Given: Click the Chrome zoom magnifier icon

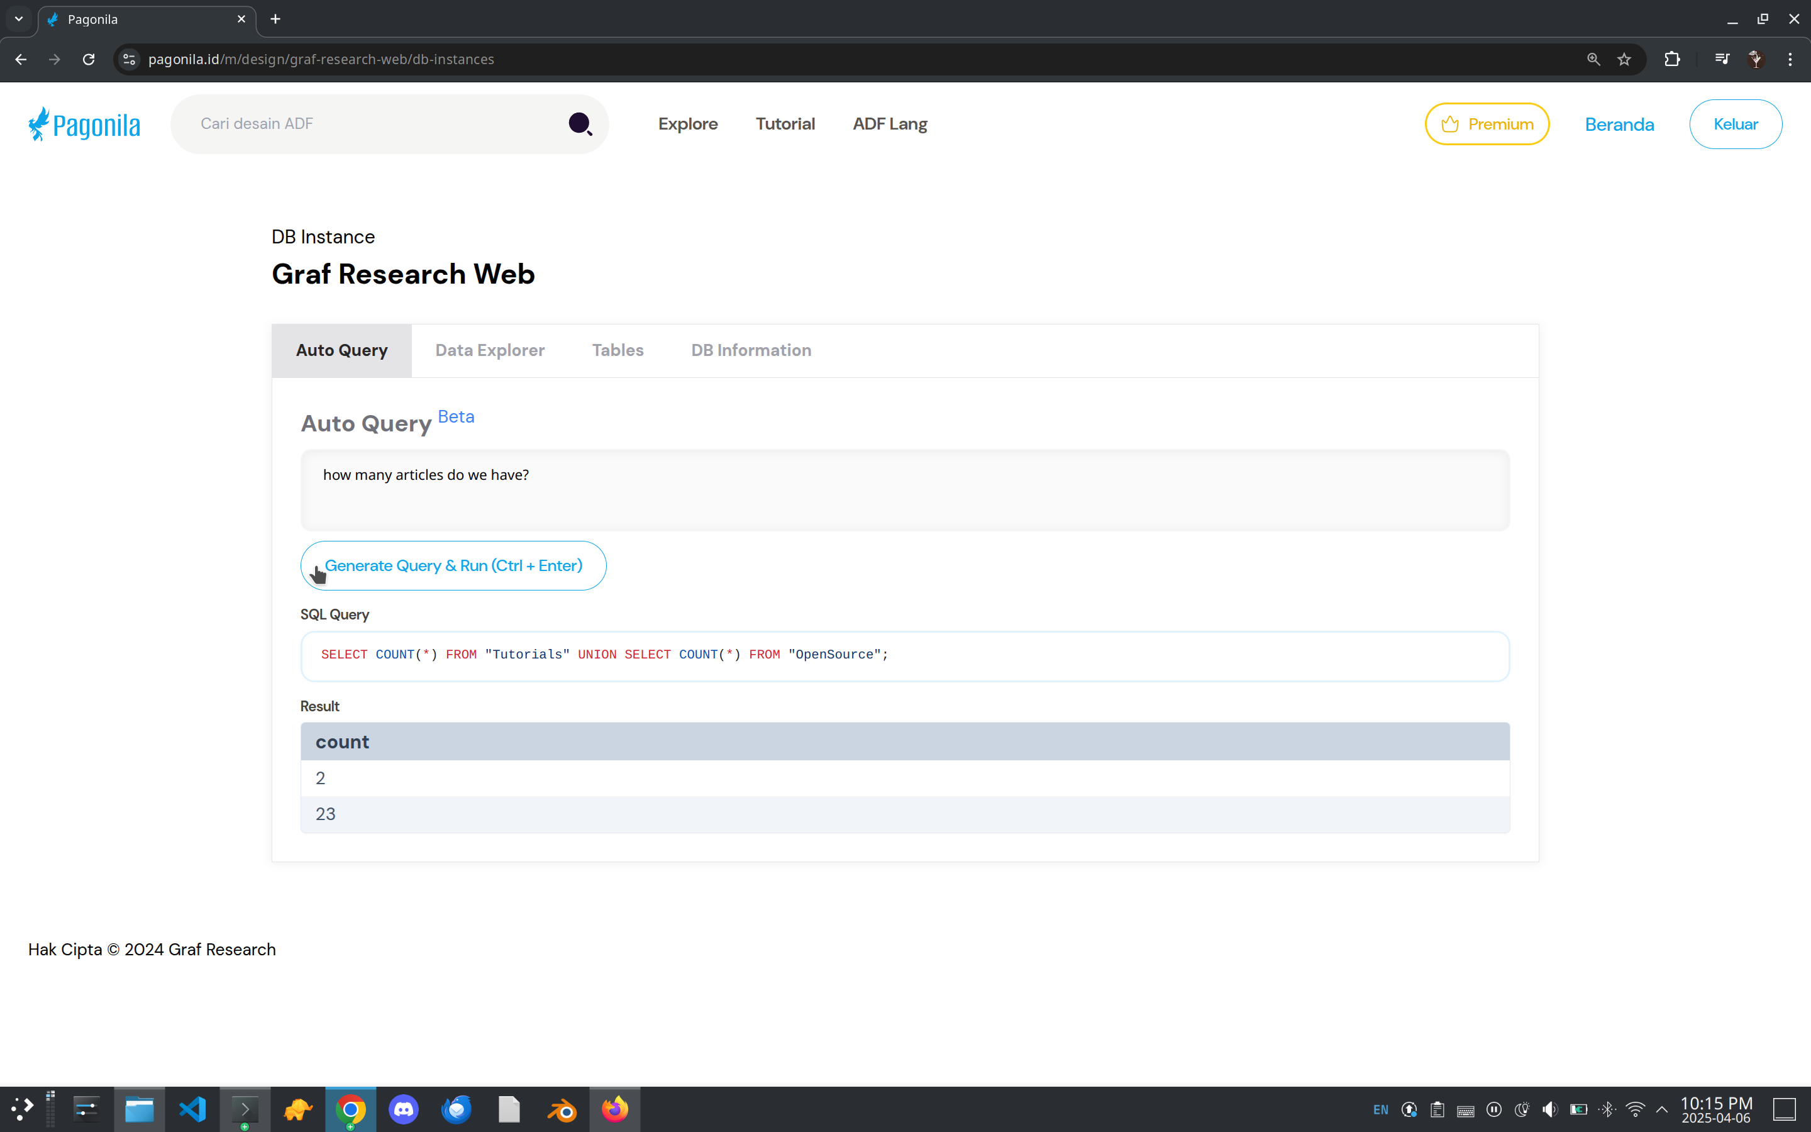Looking at the screenshot, I should coord(1593,59).
